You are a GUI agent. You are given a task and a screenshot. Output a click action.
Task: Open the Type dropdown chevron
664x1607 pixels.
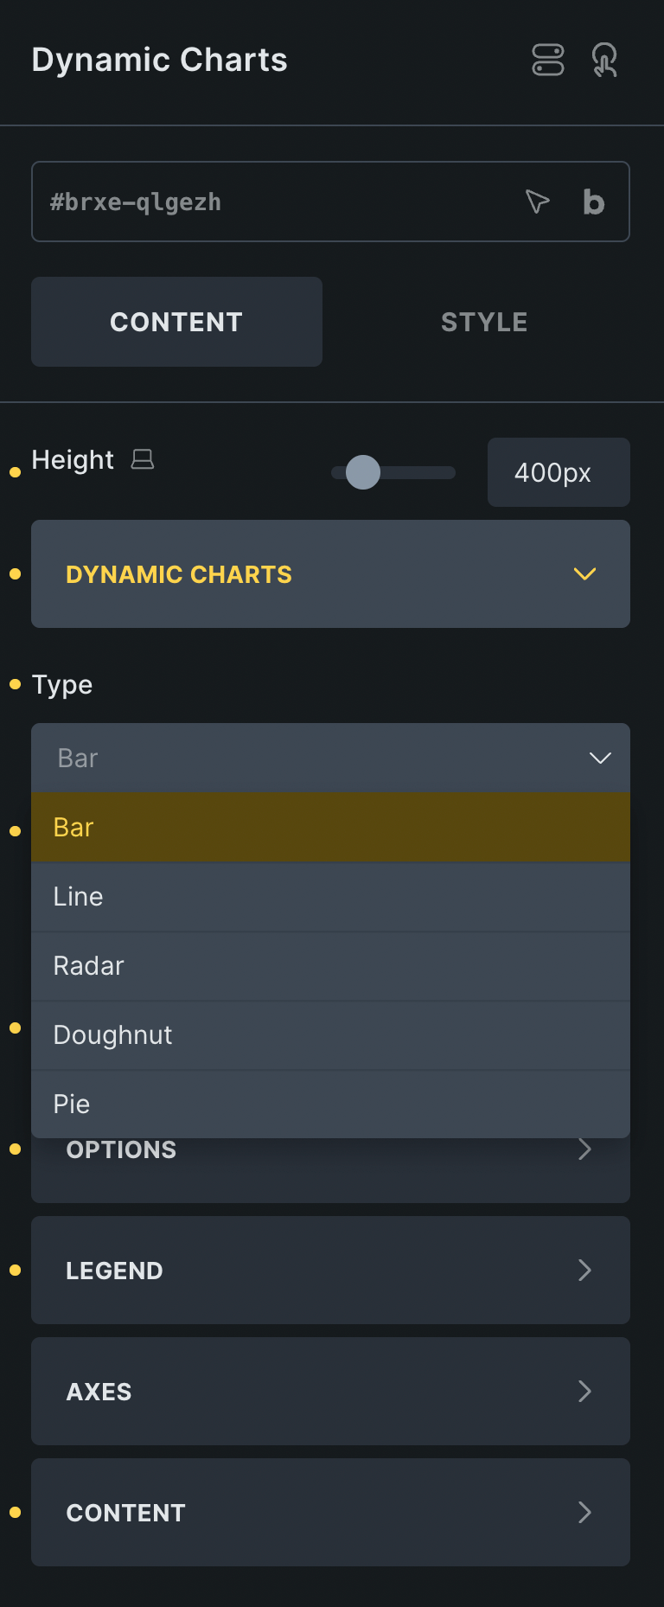600,758
